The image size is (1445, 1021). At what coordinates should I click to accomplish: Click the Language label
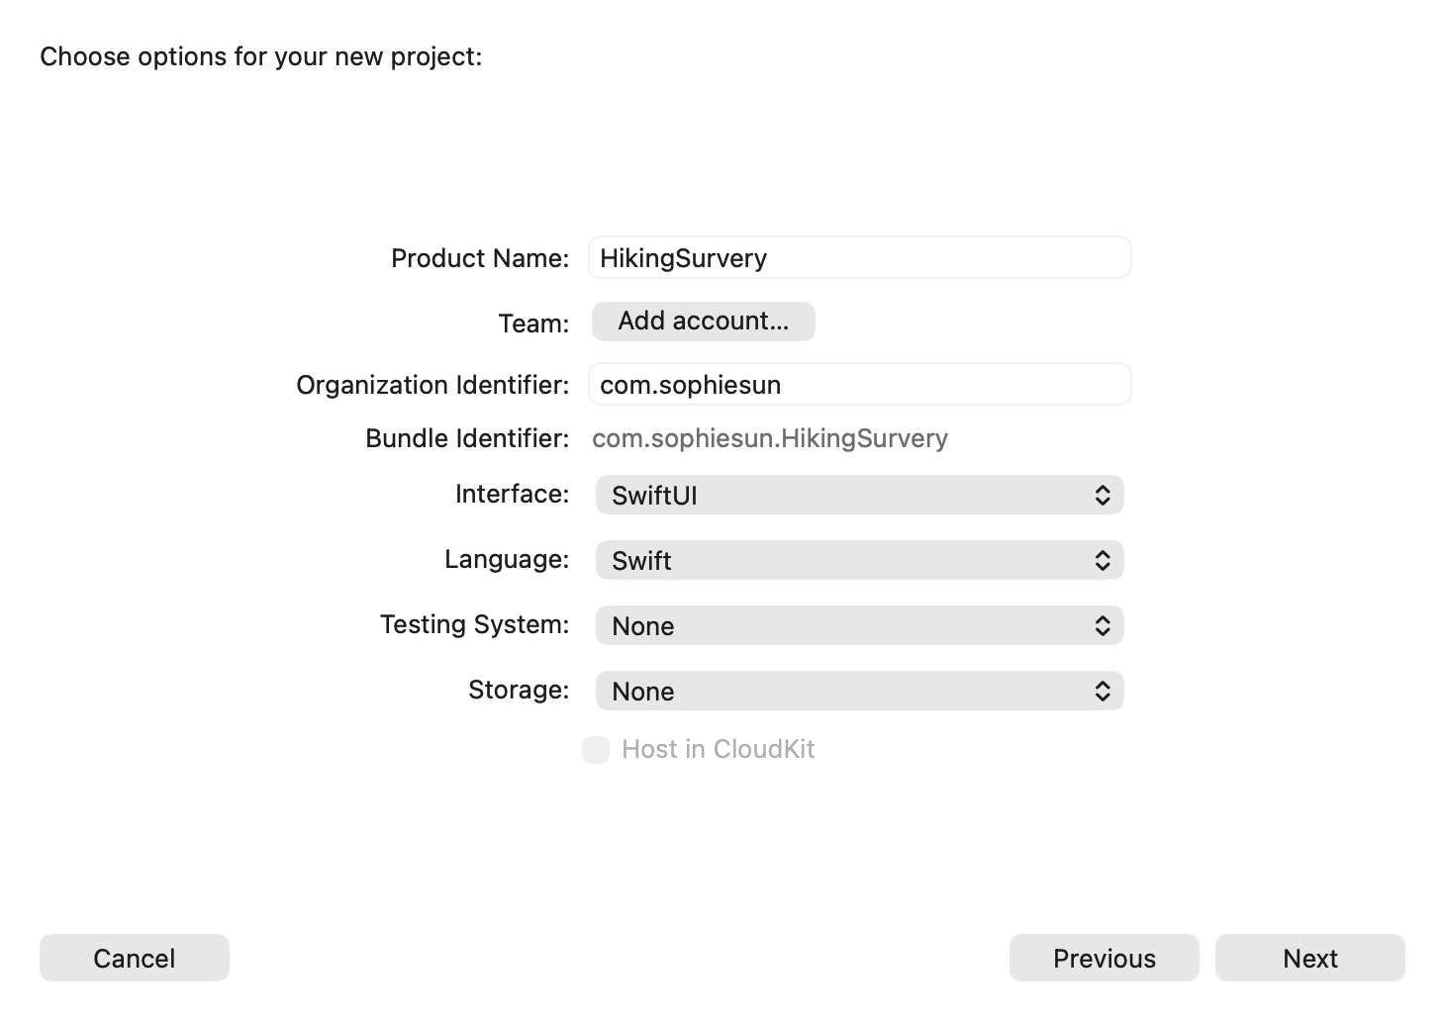point(507,559)
